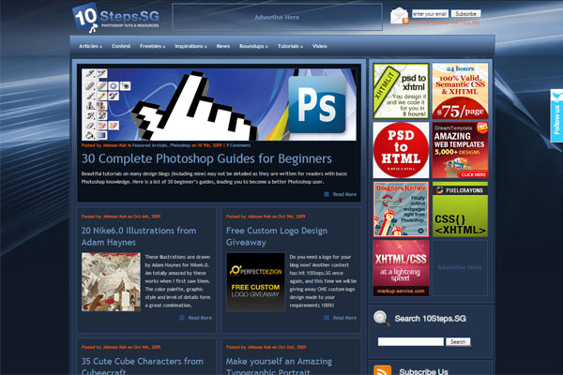
Task: Click Read More text under Logo Giveaway
Action: 344,318
